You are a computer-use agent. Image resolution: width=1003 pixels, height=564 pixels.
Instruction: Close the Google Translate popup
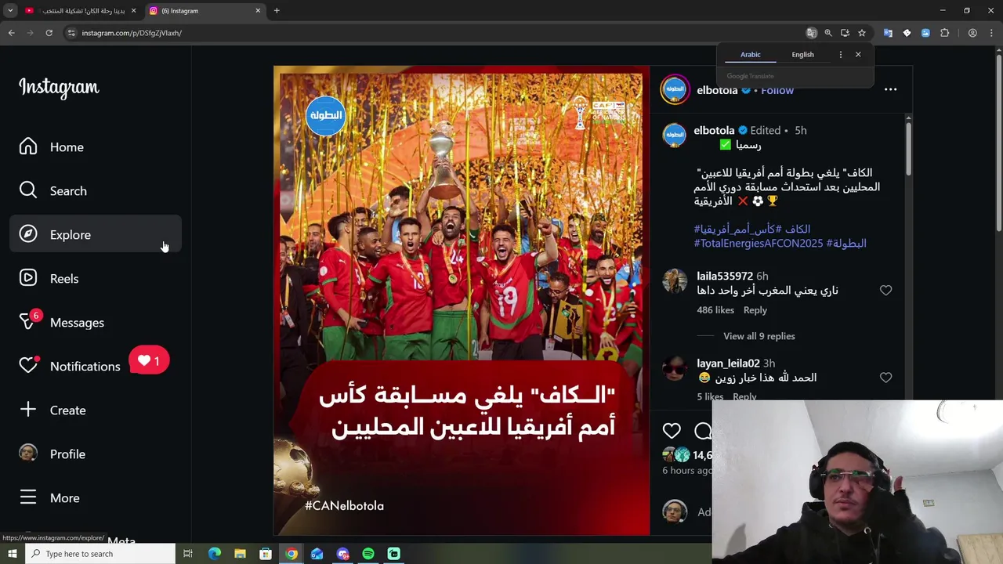coord(858,55)
